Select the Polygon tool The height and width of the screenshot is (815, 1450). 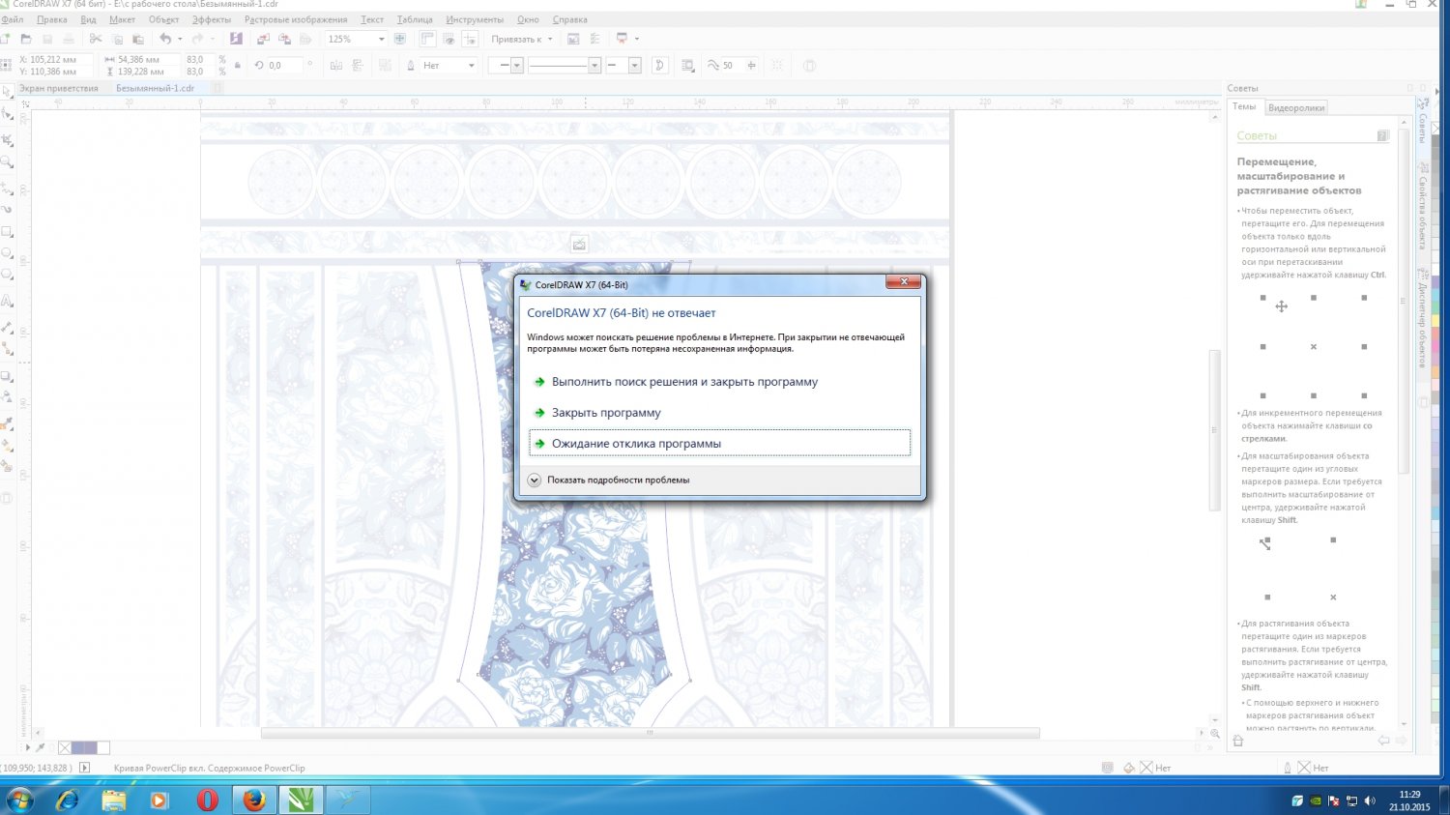tap(8, 277)
